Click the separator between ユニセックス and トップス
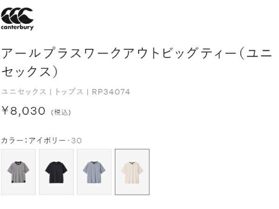 click(x=50, y=91)
